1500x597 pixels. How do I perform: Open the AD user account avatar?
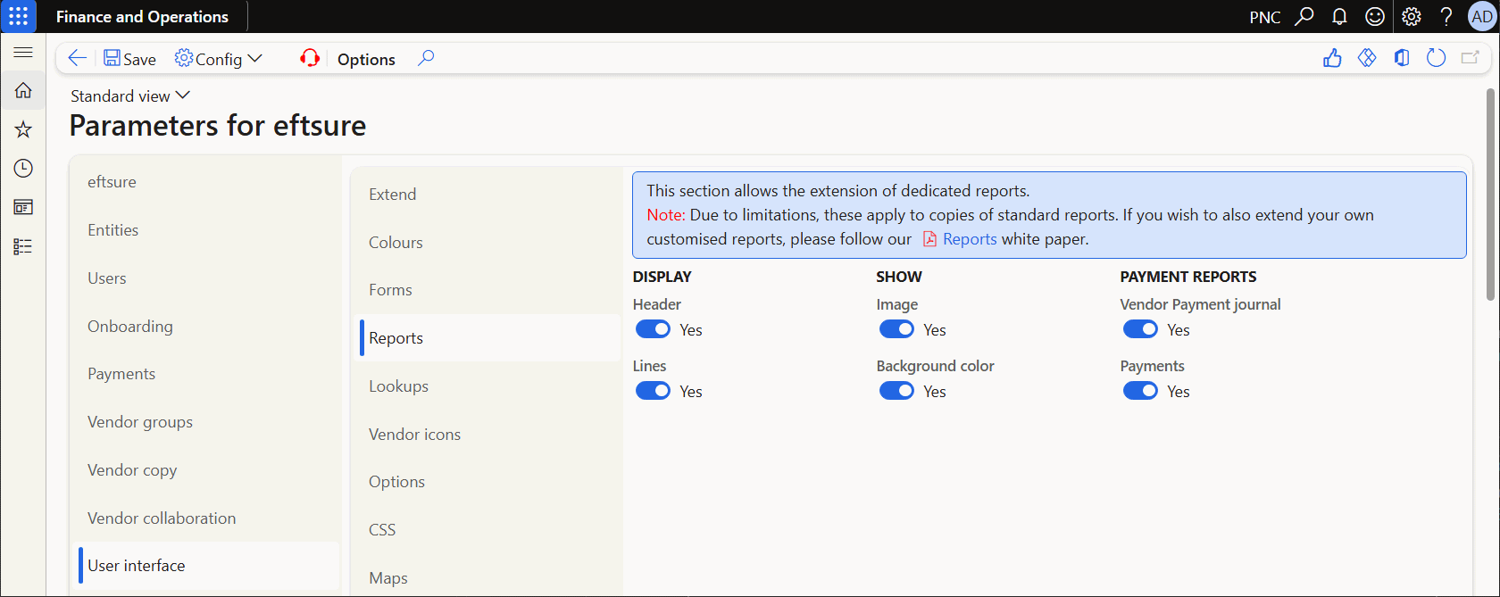pyautogui.click(x=1482, y=16)
